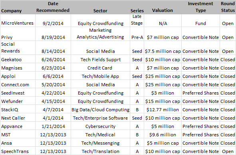236x155 pixels.
Task: Select the $9.6 million valuation cell
Action: tap(163, 134)
